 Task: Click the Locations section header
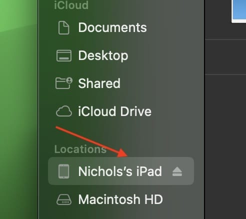(80, 149)
